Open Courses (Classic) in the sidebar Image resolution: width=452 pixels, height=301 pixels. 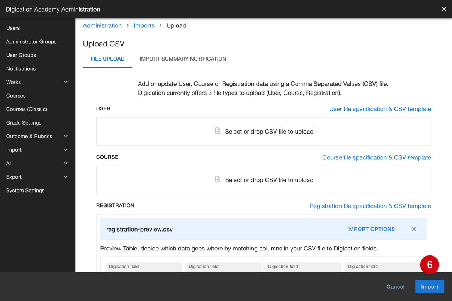pos(27,109)
